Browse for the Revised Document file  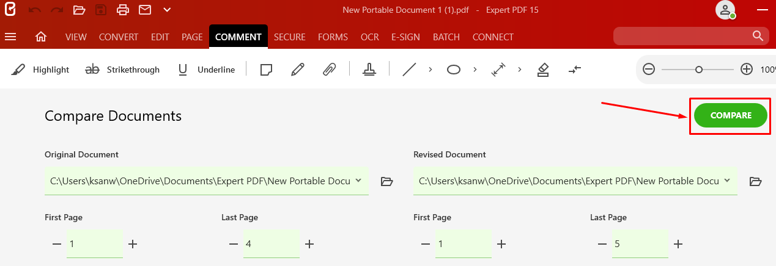pos(755,181)
